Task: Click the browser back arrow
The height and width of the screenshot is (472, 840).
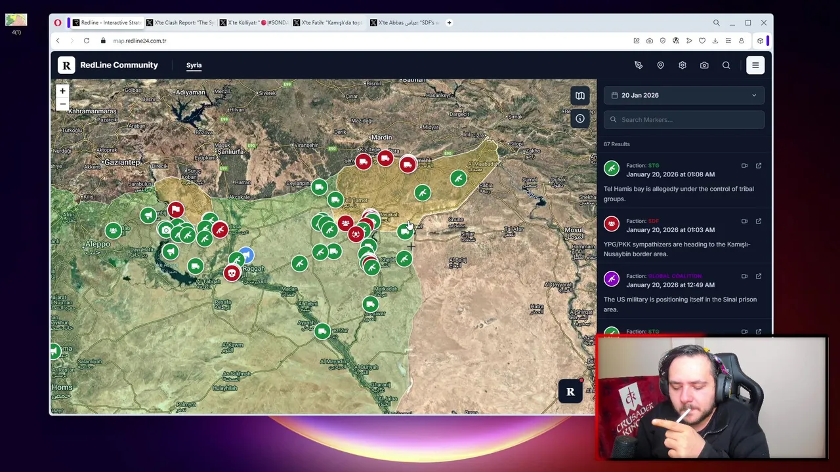Action: pos(58,41)
